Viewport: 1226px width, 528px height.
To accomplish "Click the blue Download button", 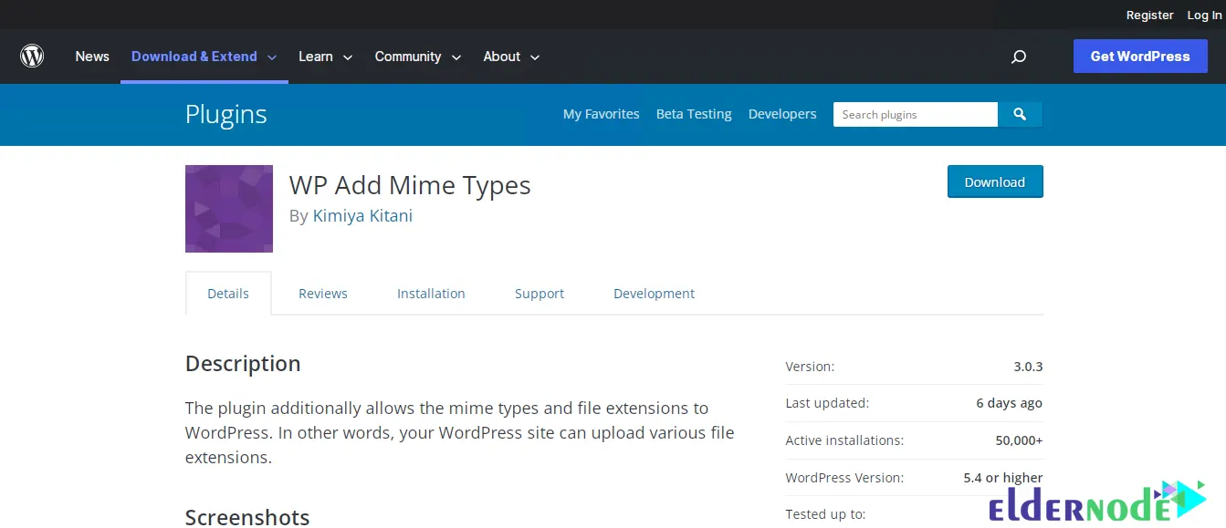I will tap(994, 181).
